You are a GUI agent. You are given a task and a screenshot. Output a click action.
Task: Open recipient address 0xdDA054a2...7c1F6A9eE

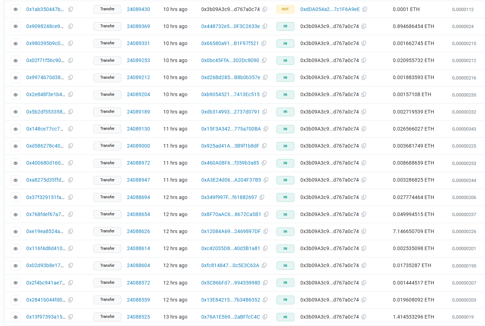click(330, 9)
